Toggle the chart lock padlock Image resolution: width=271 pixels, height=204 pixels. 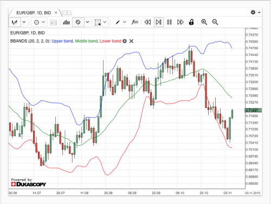[x=191, y=22]
